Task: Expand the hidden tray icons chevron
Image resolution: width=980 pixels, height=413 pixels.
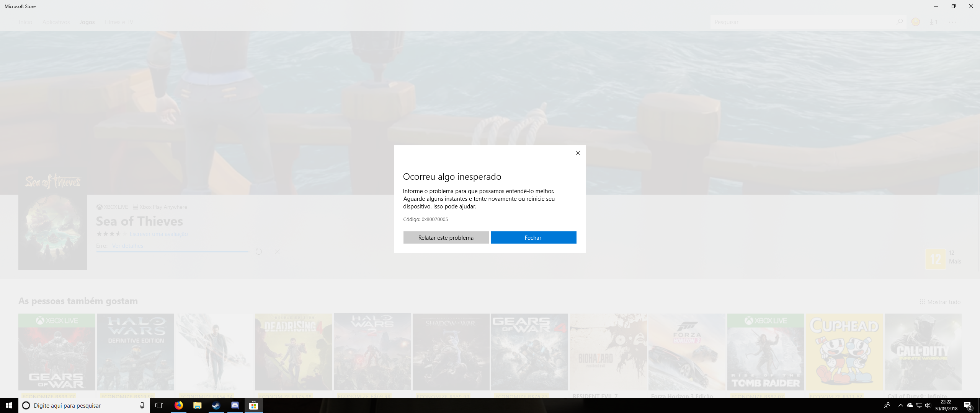Action: tap(900, 405)
